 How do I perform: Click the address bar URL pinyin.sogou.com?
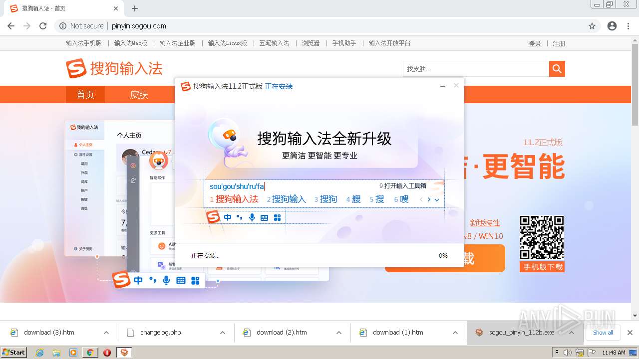(x=139, y=26)
